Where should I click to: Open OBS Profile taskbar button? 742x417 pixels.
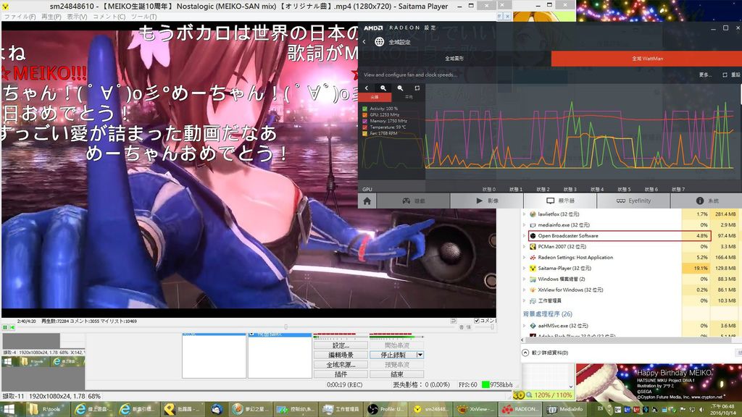pos(386,410)
